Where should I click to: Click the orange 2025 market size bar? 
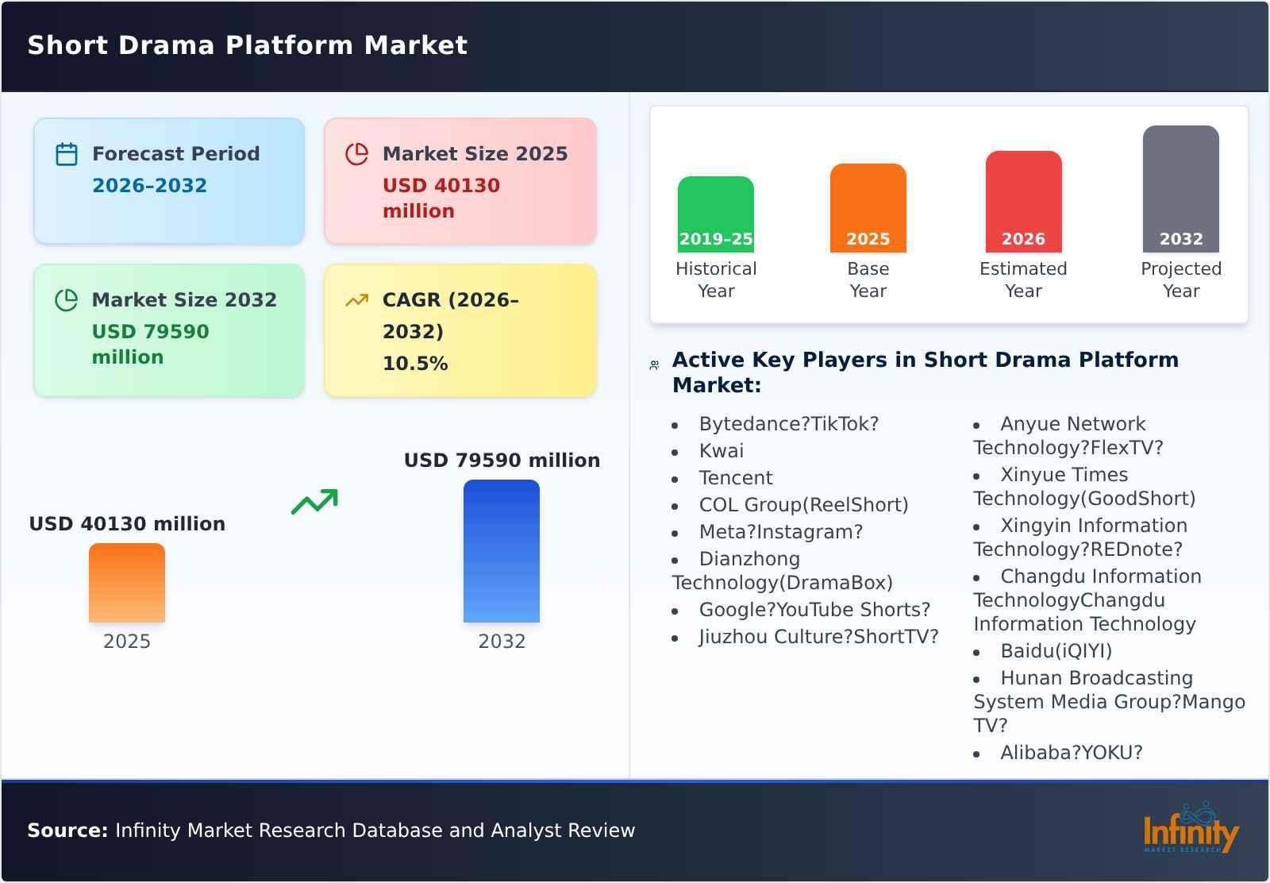click(x=127, y=583)
